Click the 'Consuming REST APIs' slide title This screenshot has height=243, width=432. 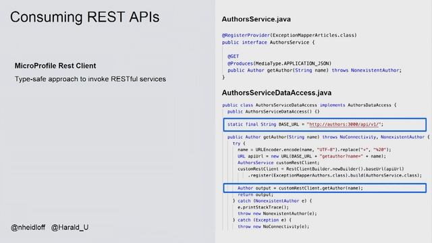tap(84, 17)
